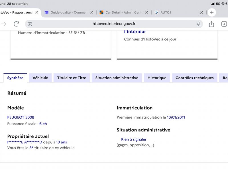
Task: Open the share sheet icon
Action: (211, 24)
